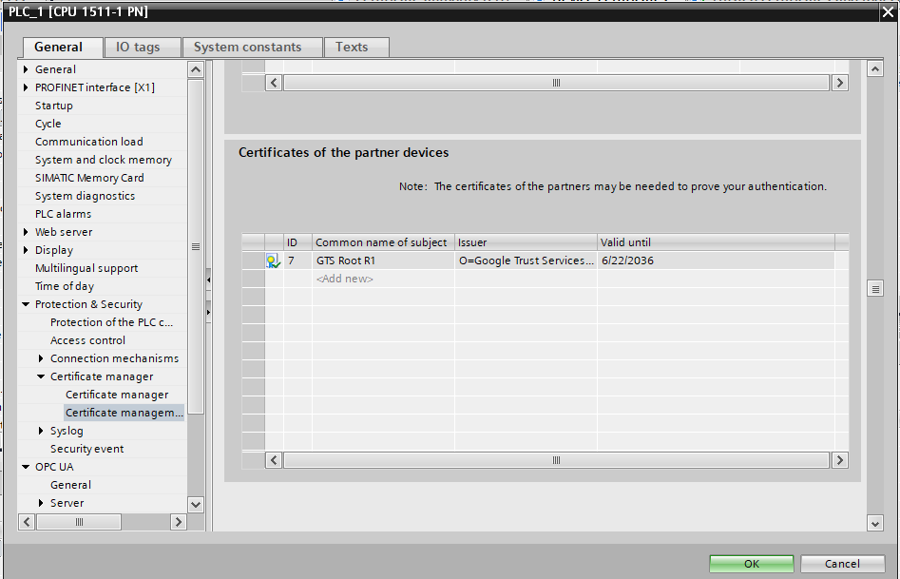This screenshot has width=900, height=579.
Task: Expand the PROFINET interface [X1] node
Action: coord(27,87)
